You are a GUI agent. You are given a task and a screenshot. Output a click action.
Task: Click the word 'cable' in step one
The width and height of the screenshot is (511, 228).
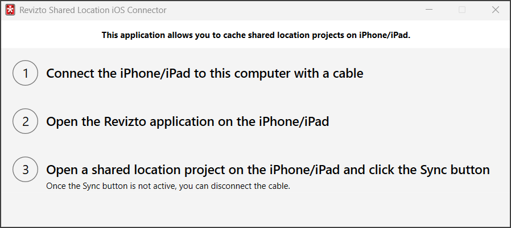[346, 74]
